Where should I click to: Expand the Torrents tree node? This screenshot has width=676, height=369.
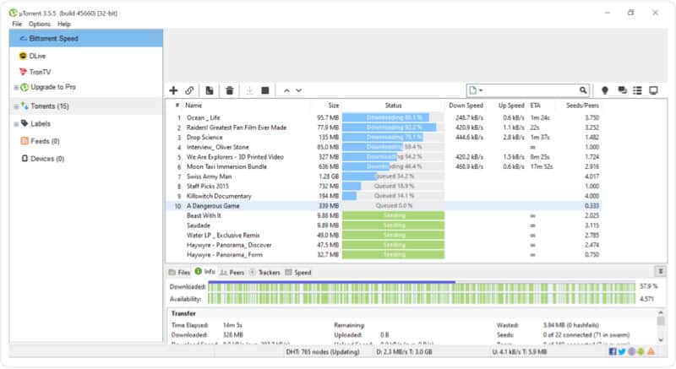(x=16, y=106)
